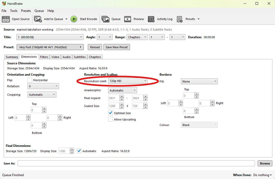Switch to the Chapters tab

(95, 57)
